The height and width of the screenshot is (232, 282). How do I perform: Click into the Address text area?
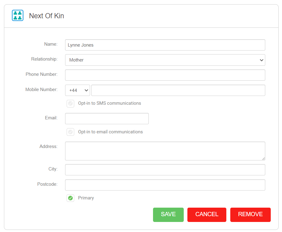(x=165, y=151)
